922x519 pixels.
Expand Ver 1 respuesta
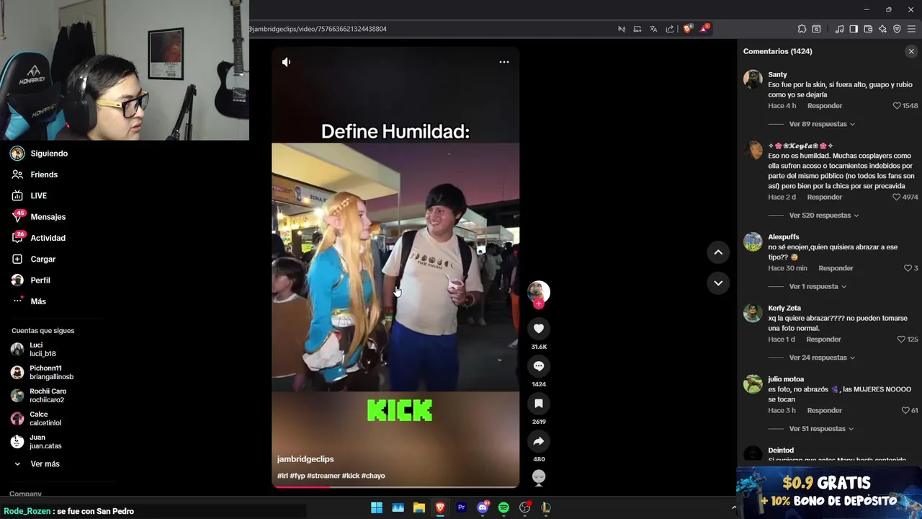point(818,287)
